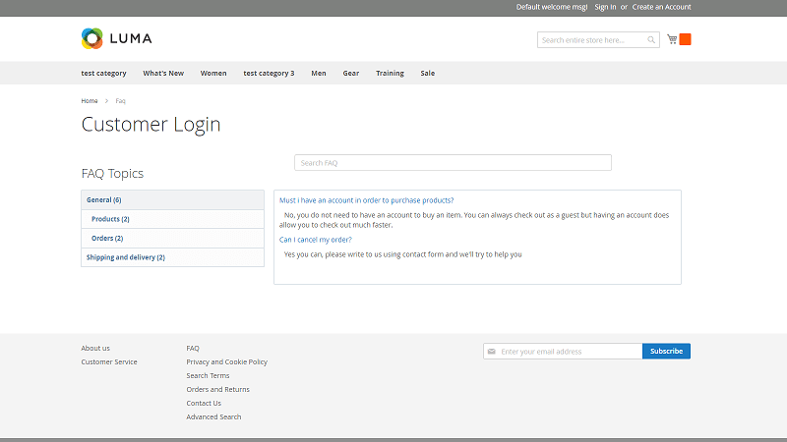This screenshot has height=442, width=787.
Task: Click the Sign In link
Action: [605, 7]
